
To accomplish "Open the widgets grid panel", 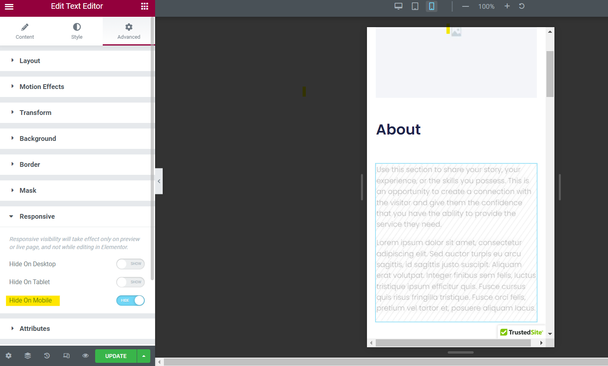I will tap(145, 6).
